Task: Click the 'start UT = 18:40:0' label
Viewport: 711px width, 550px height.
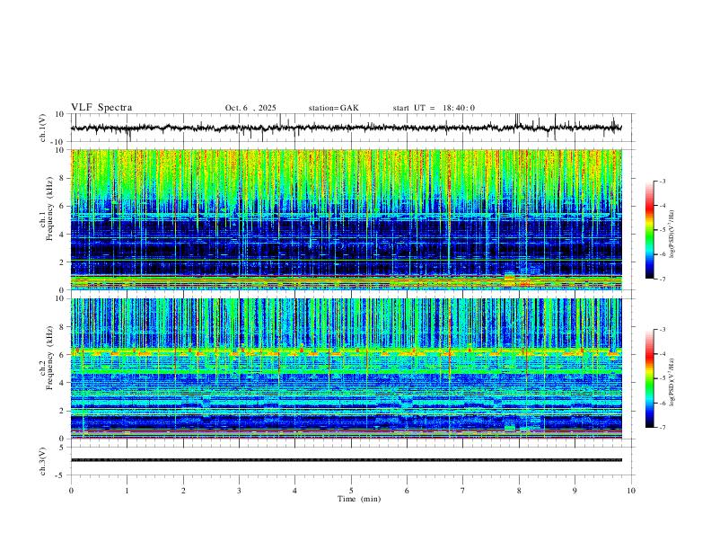Action: click(434, 108)
